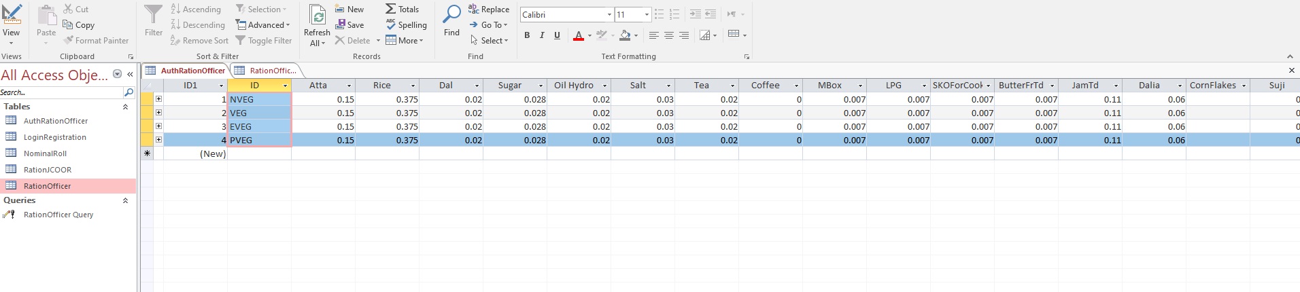Image resolution: width=1300 pixels, height=292 pixels.
Task: Open navigation pane category dropdown arrow
Action: tap(117, 74)
